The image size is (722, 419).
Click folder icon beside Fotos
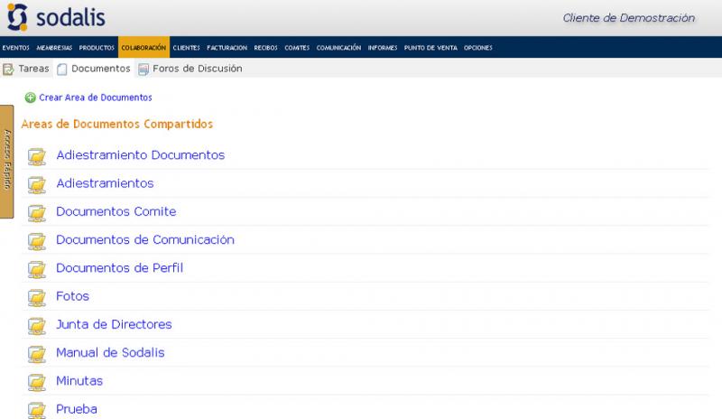[x=37, y=297]
